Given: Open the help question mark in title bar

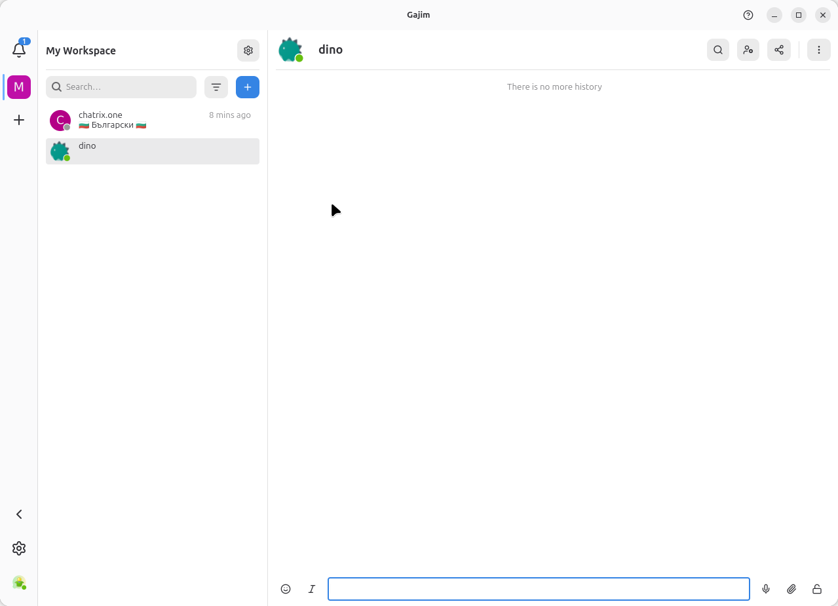Looking at the screenshot, I should click(x=748, y=15).
